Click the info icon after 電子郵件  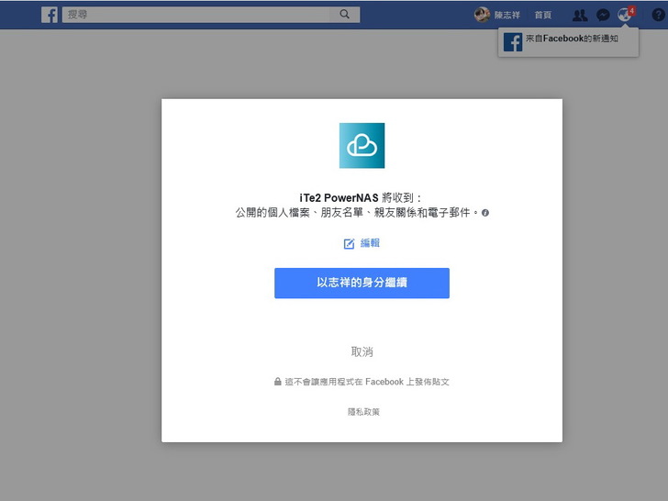[x=485, y=213]
